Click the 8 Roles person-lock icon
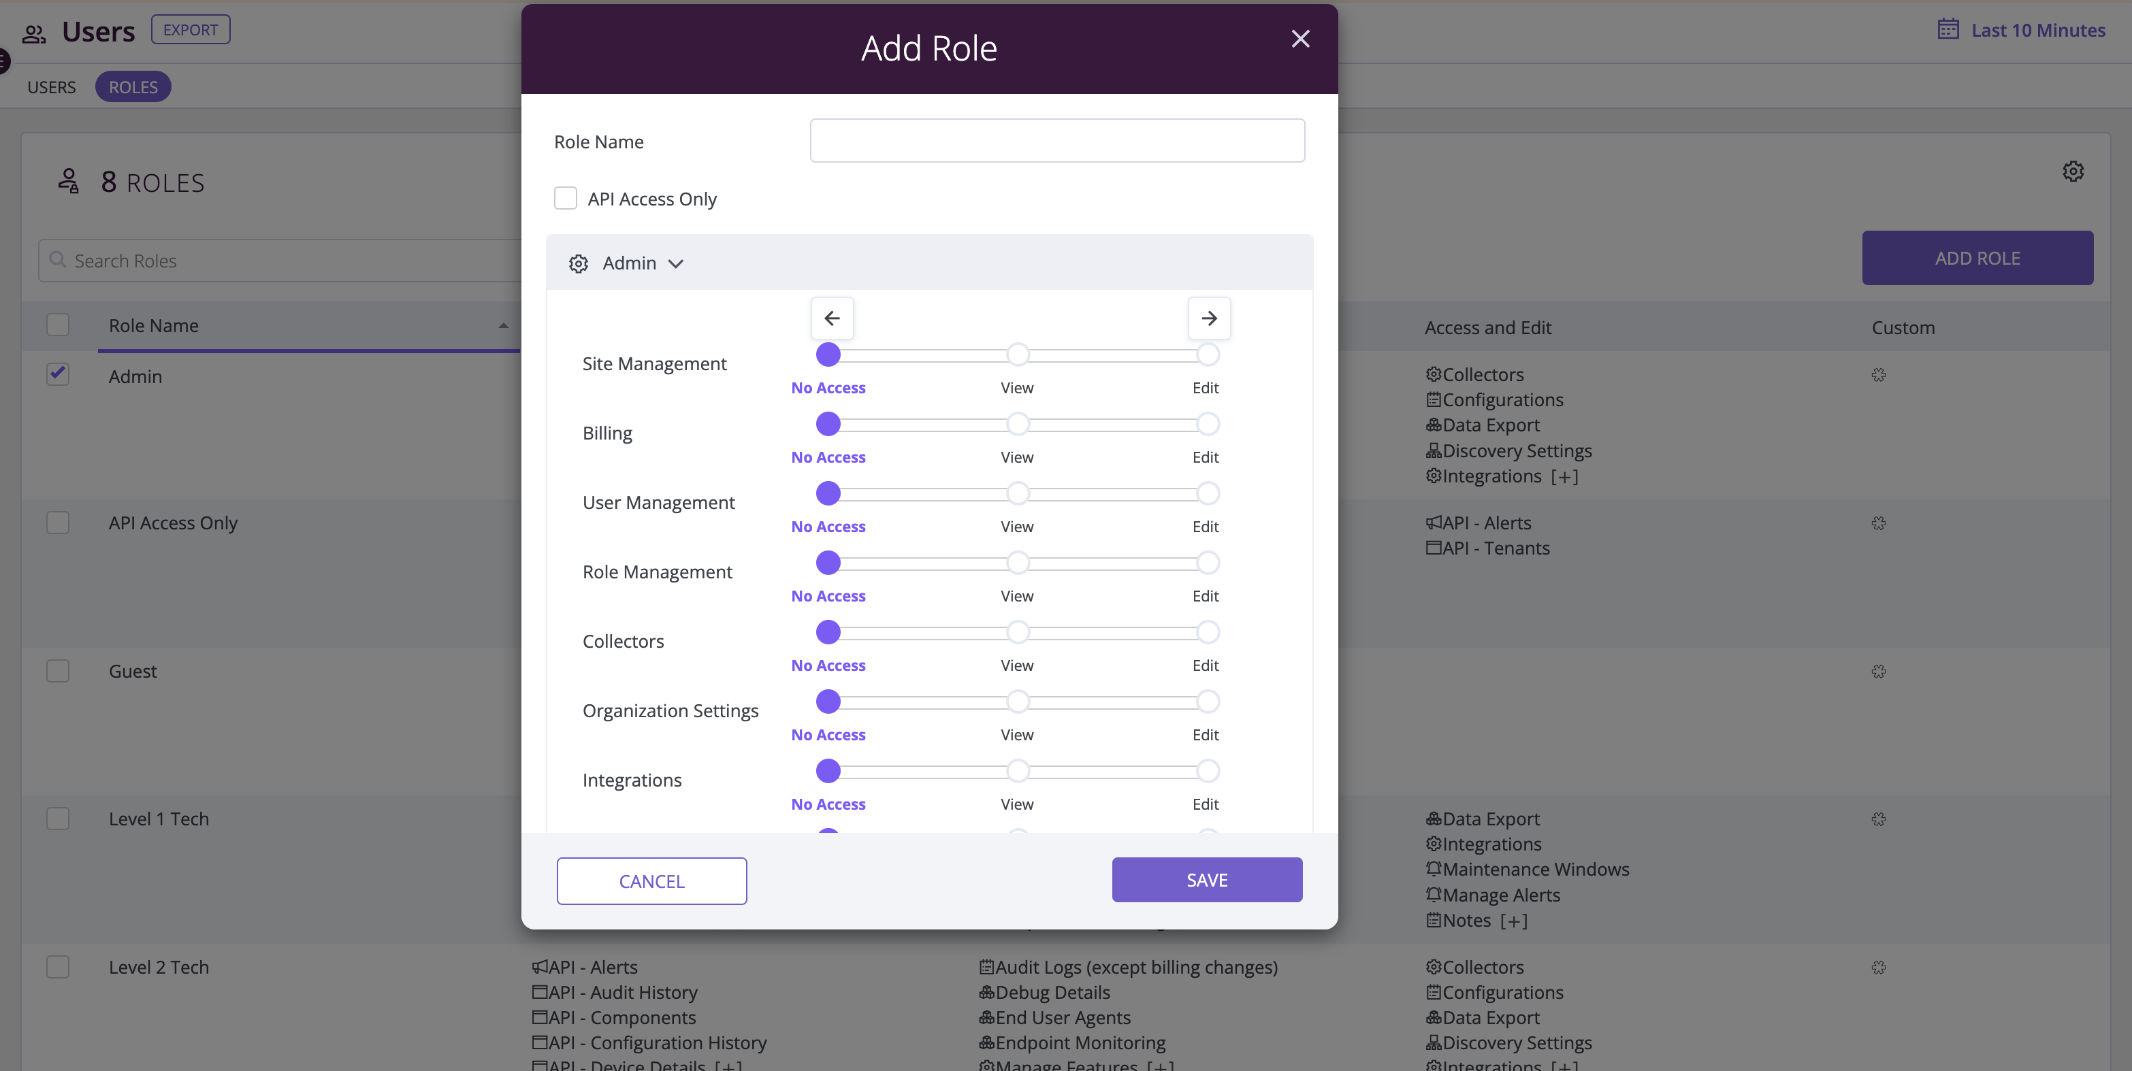Screen dimensions: 2132x1071 69,180
